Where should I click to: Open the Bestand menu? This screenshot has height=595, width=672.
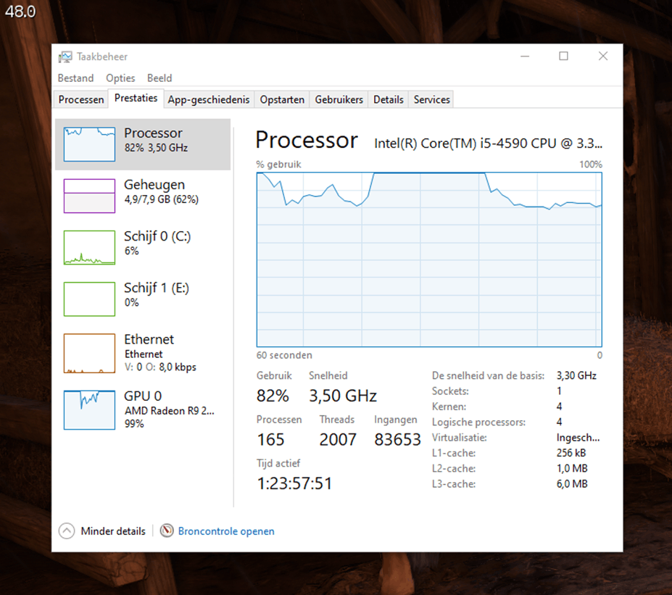tap(75, 78)
